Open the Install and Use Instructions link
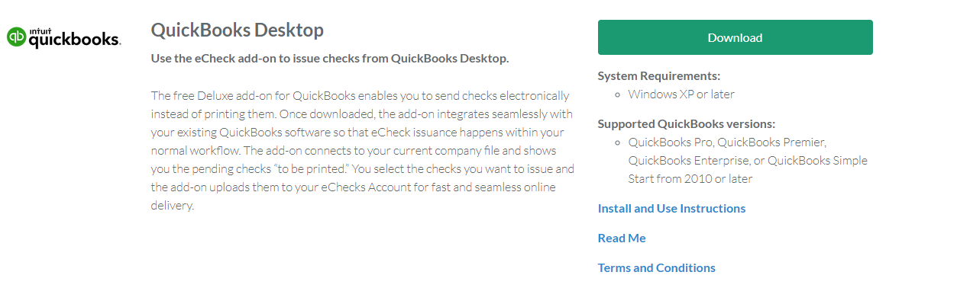 coord(671,208)
